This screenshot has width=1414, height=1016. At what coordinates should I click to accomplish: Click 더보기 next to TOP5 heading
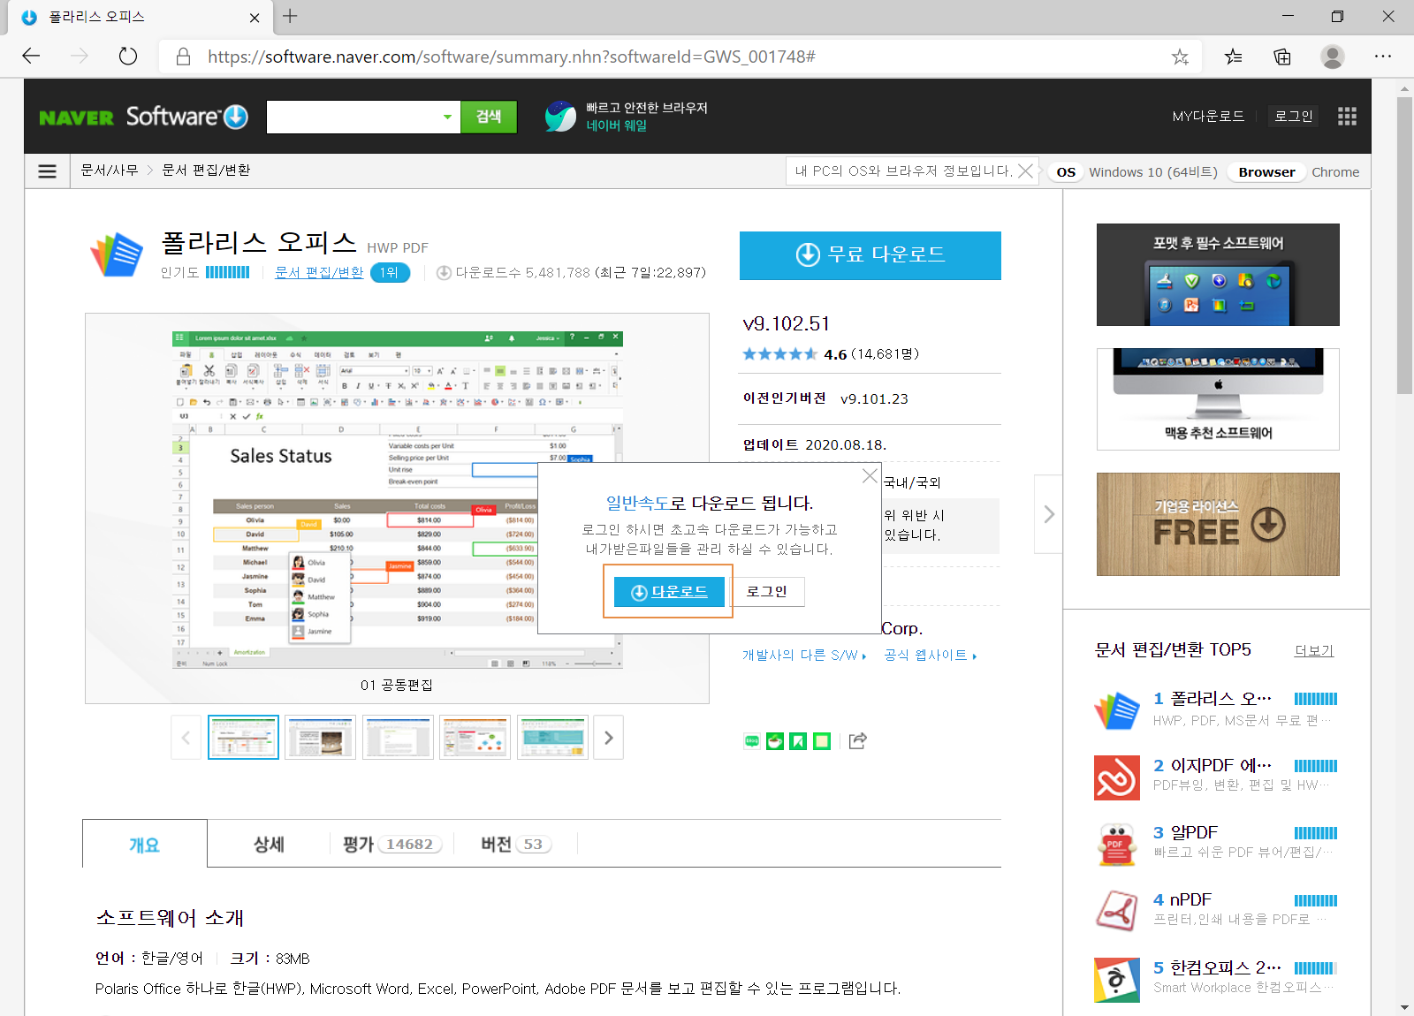tap(1314, 651)
